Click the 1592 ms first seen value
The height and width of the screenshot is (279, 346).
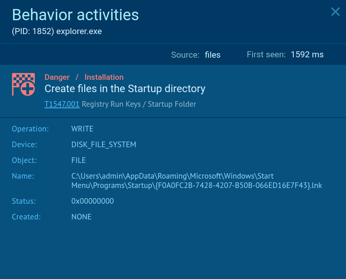pyautogui.click(x=307, y=55)
